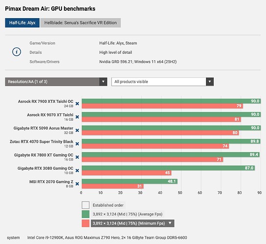Click the 79 minimum bar for RX 7900 XTX
Viewport: 266px width, 244px height.
click(x=163, y=106)
